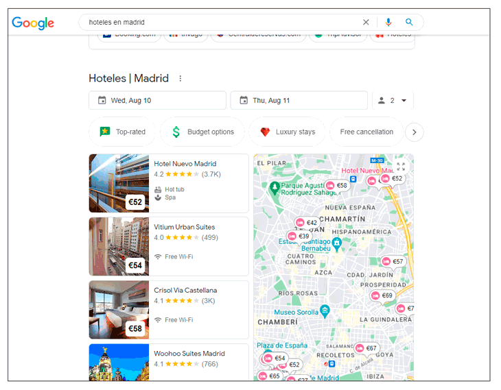
Task: Click the Parque Agustín Rodríguez Sahagún map marker
Action: click(275, 188)
